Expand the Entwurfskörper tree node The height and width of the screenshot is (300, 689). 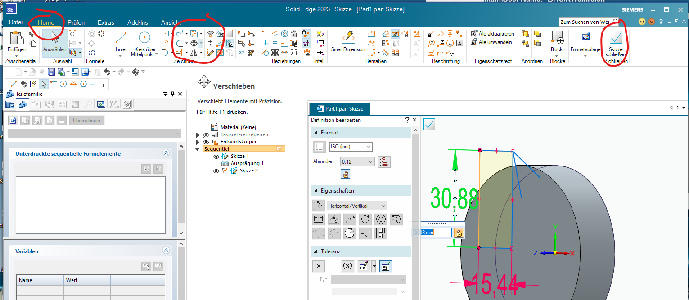coord(198,142)
